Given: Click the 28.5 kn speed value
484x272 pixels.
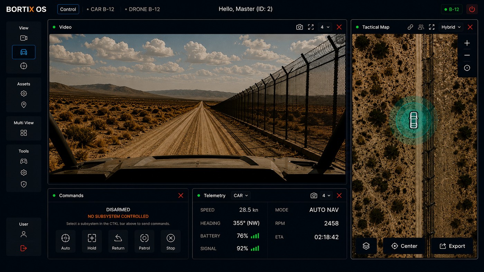Looking at the screenshot, I should point(249,210).
